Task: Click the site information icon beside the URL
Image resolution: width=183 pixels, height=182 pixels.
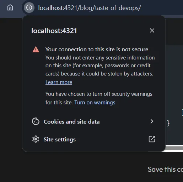Action: [29, 7]
